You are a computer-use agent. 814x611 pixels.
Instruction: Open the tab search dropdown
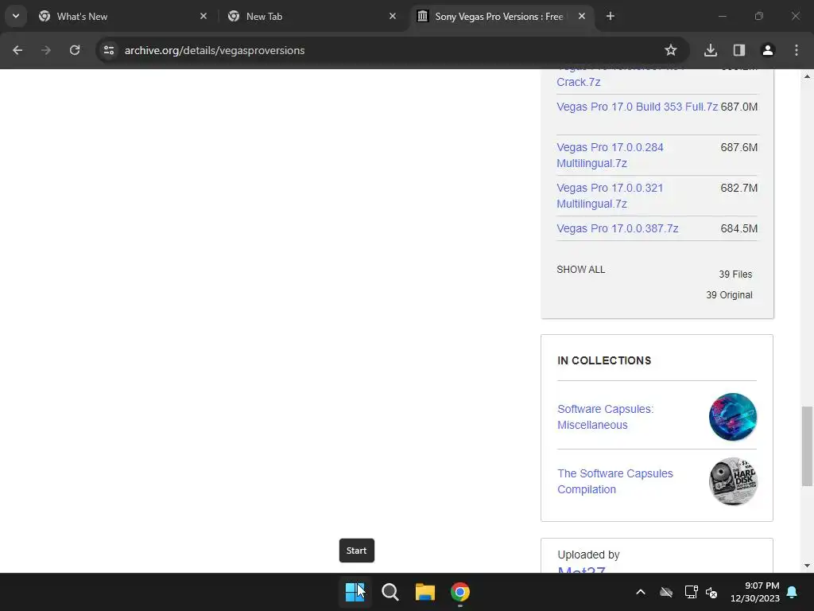coord(16,16)
